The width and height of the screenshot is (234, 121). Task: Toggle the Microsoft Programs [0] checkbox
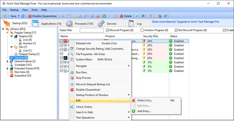pyautogui.click(x=107, y=30)
